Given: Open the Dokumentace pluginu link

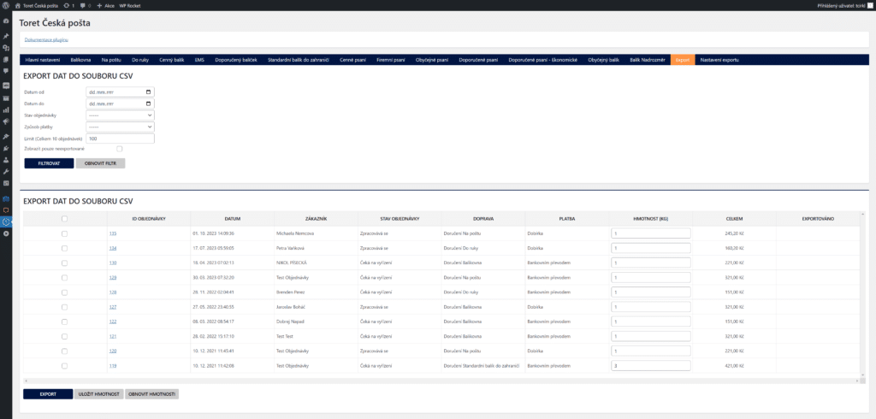Looking at the screenshot, I should click(46, 39).
